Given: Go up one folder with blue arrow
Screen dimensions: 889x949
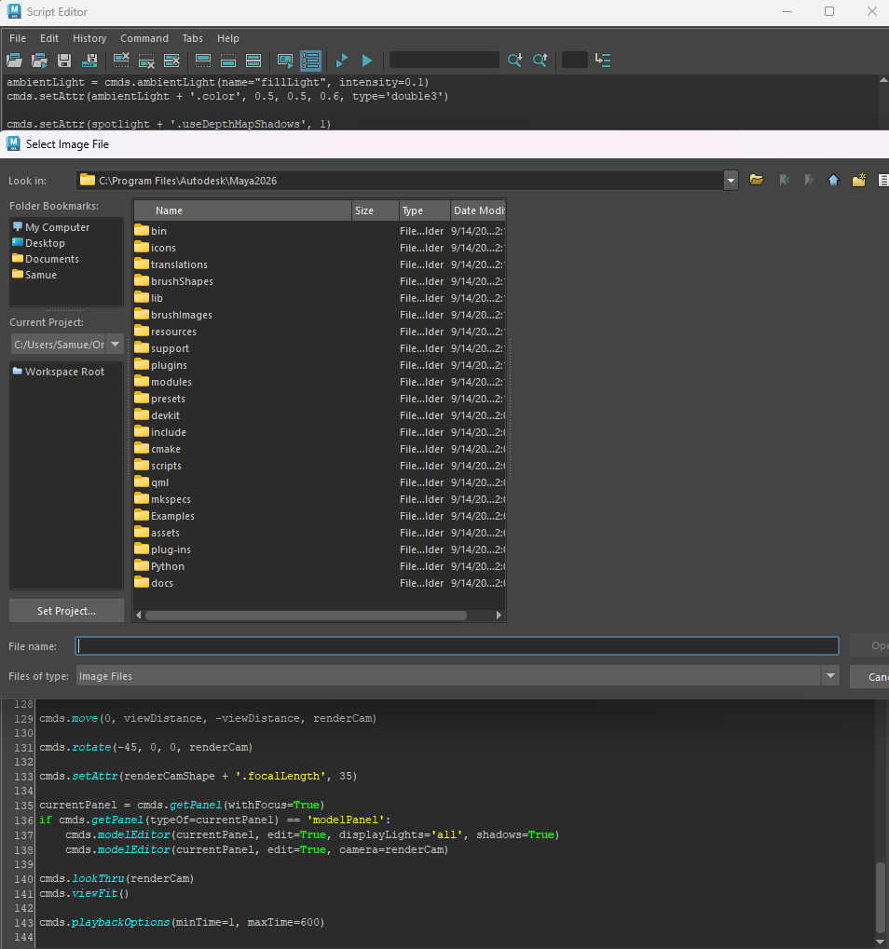Looking at the screenshot, I should click(833, 180).
